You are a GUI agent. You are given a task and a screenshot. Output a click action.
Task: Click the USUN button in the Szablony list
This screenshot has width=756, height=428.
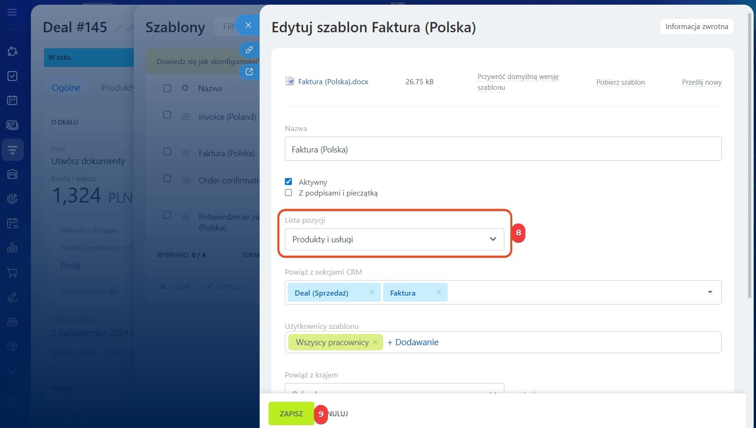(x=175, y=287)
